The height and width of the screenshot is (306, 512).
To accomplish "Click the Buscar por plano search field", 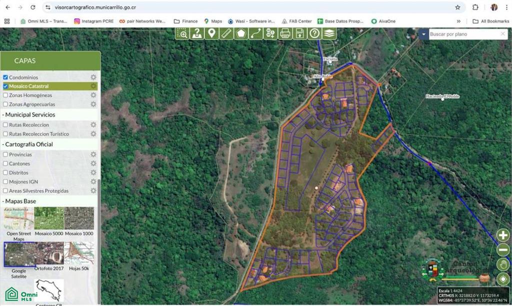I will coord(462,34).
